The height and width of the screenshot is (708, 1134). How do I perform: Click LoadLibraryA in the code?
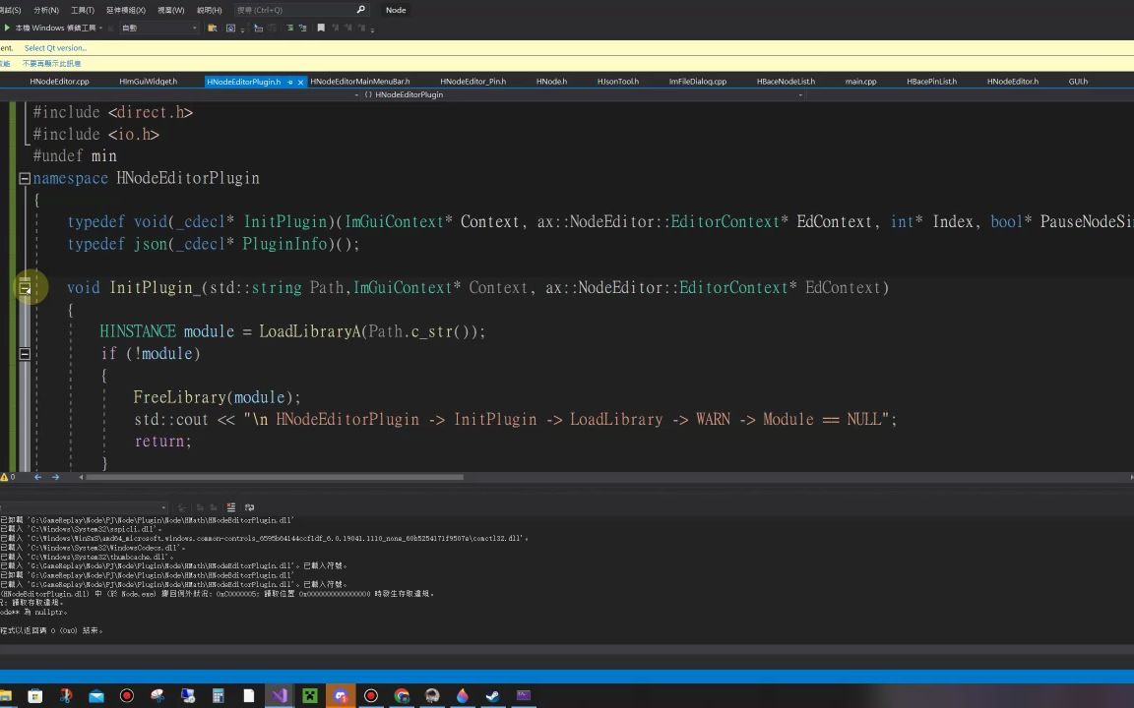(x=309, y=331)
